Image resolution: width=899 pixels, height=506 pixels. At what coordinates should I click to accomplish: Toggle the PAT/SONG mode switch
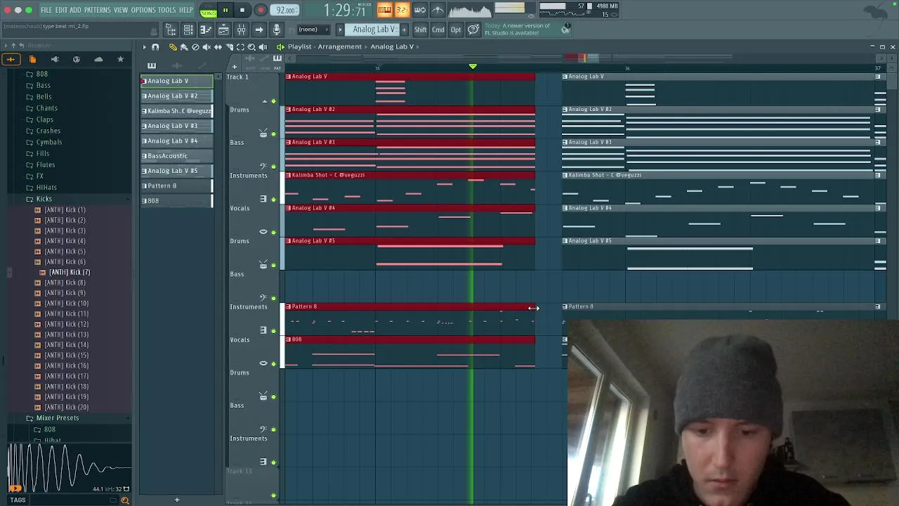pos(208,11)
